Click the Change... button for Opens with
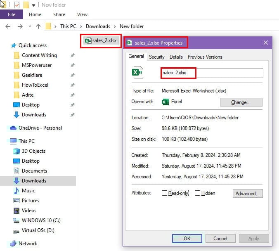 (x=241, y=102)
